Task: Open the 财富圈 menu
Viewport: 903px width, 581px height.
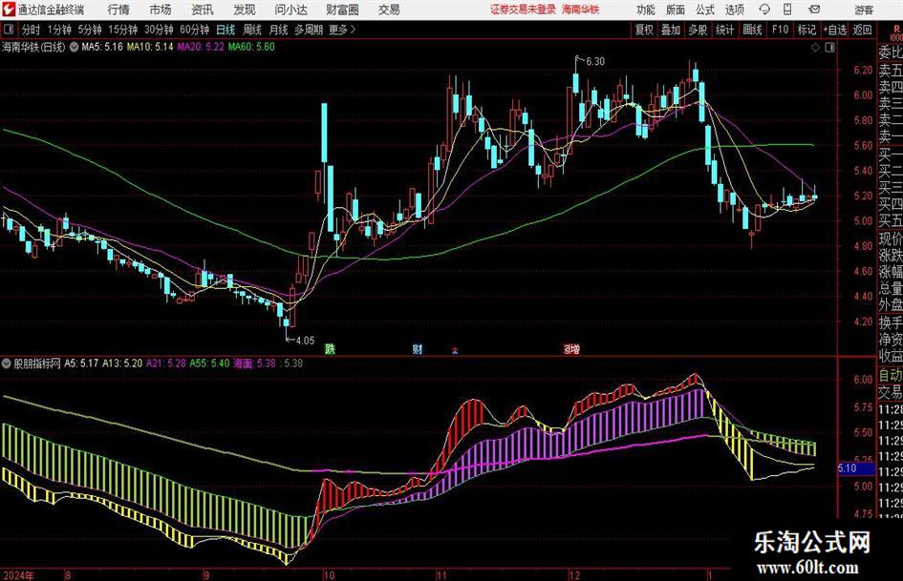Action: click(342, 10)
